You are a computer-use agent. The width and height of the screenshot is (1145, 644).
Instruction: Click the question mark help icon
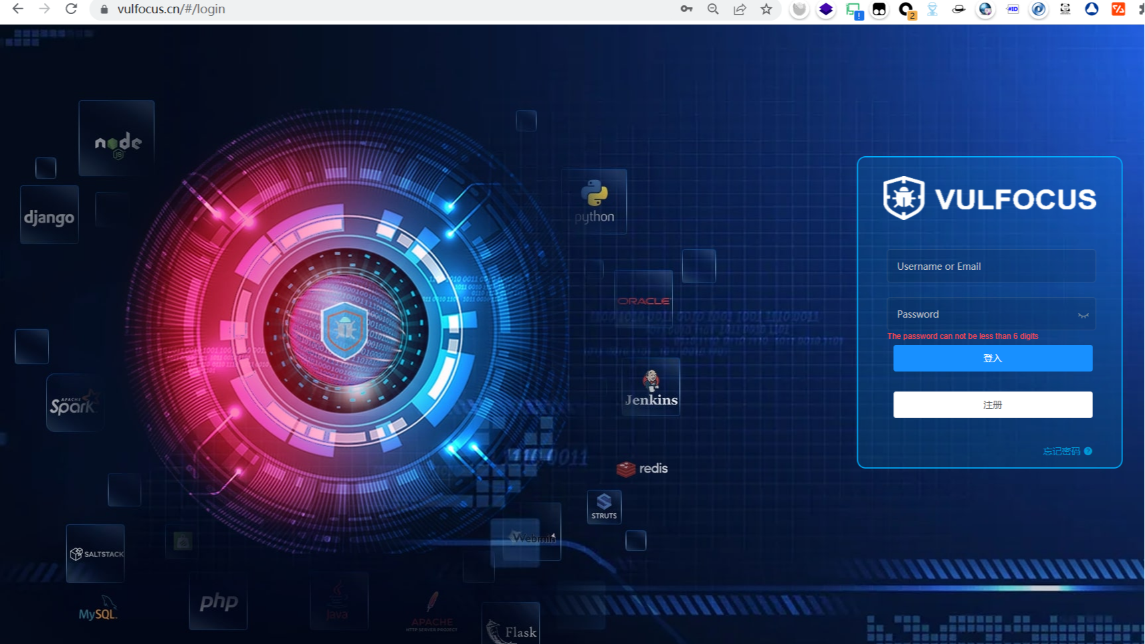pos(1088,451)
